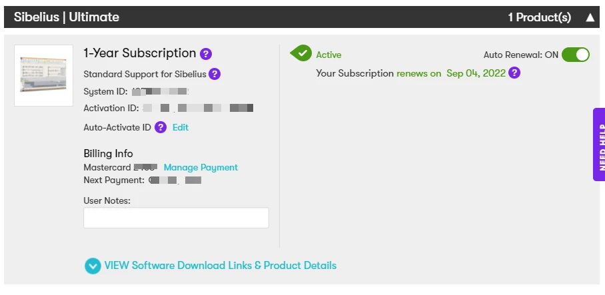Click the Sibelius product thumbnail image
Screen dimensions: 605x295
coord(44,75)
